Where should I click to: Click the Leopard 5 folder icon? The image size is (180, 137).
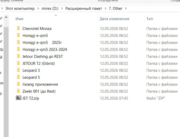18,77
